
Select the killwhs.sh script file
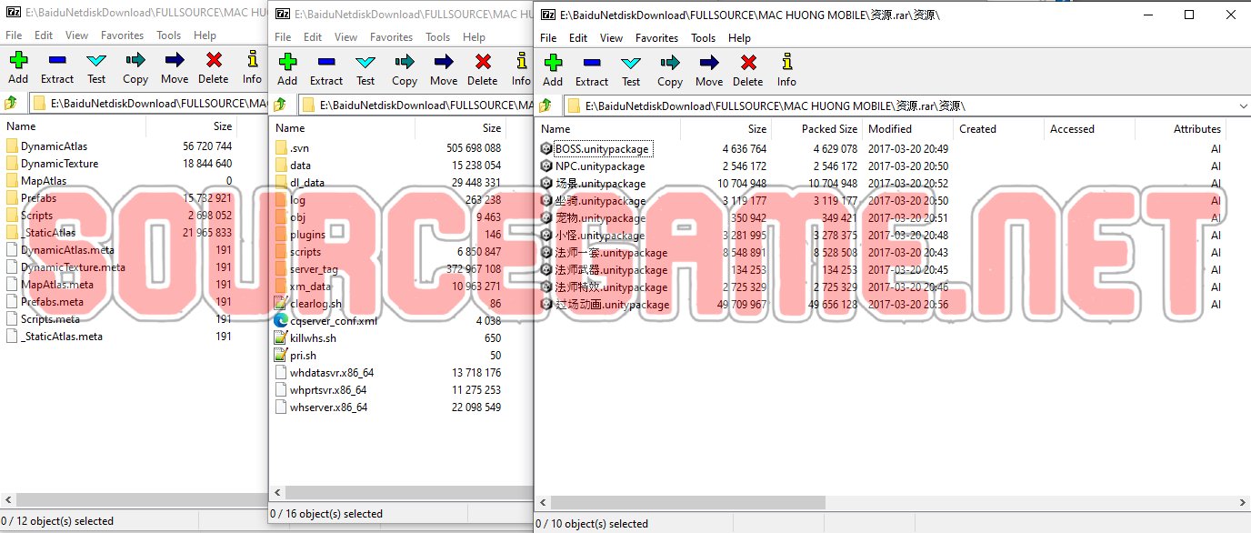[313, 338]
